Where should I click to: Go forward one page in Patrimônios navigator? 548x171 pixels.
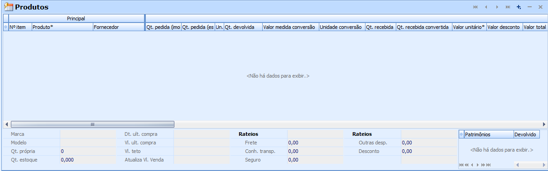point(483,165)
